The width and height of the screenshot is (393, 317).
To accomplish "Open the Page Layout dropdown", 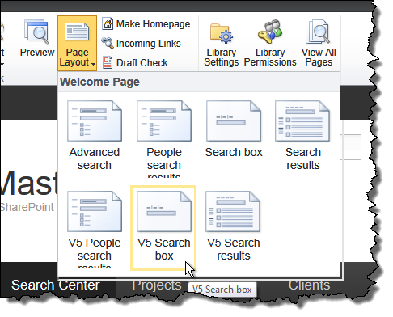I will [77, 43].
